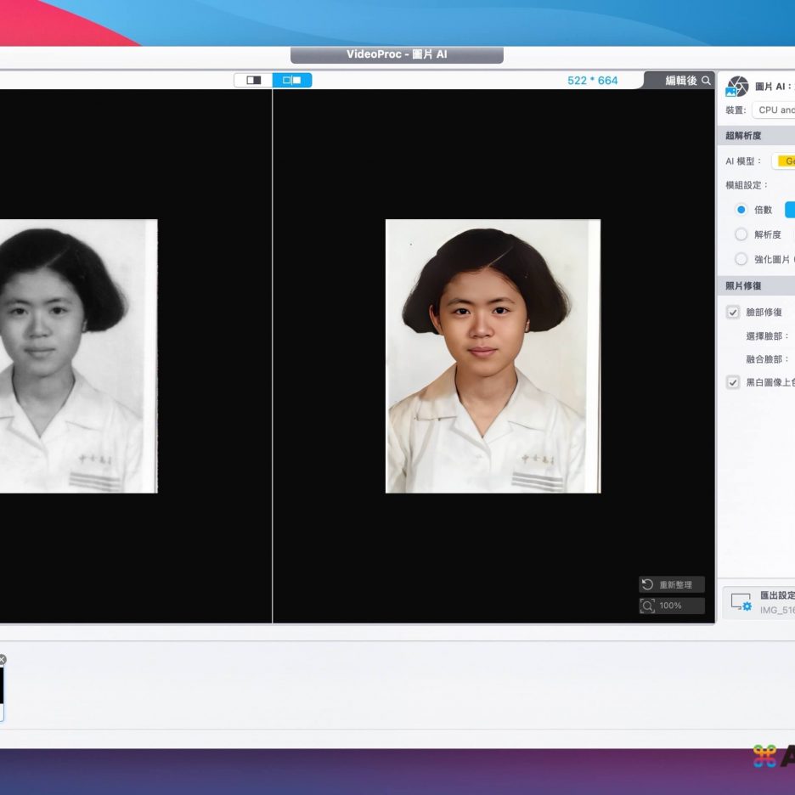795x795 pixels.
Task: Remove thumbnail using its small x icon
Action: (2, 659)
